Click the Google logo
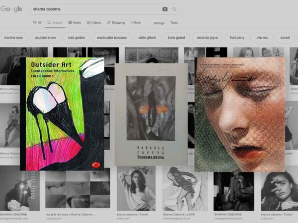This screenshot has height=223, width=298. [11, 9]
